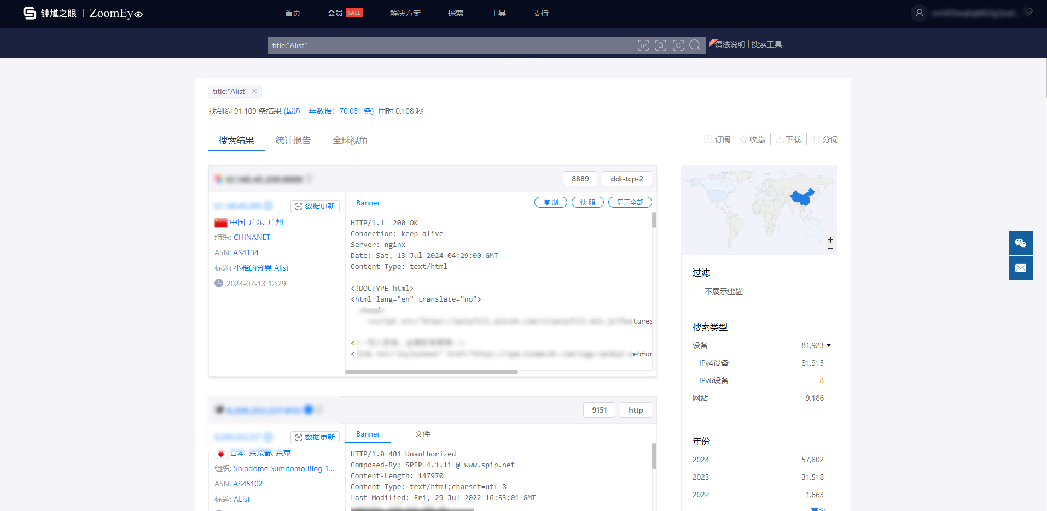Zoom in on the world map
Screen dimensions: 1047x511
830,240
